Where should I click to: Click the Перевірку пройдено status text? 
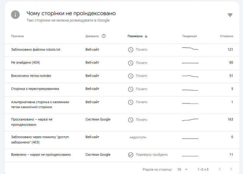152,155
